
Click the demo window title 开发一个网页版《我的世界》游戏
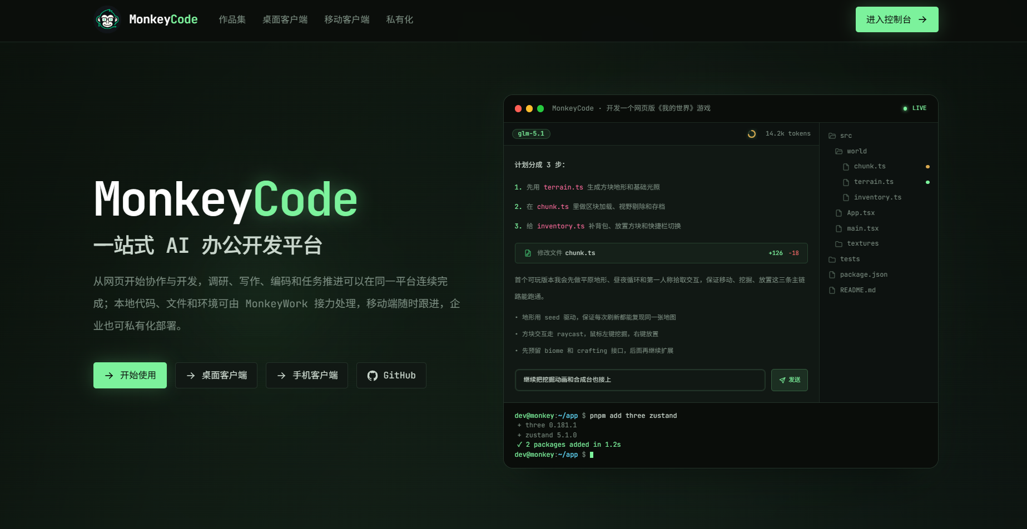658,108
